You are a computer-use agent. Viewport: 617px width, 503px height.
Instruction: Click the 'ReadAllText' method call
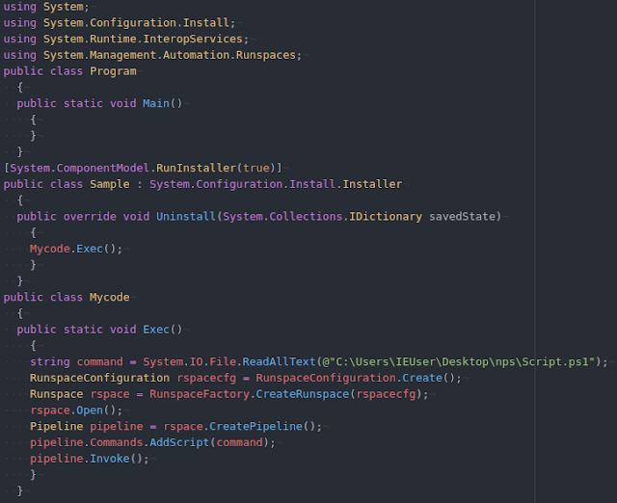pos(279,361)
